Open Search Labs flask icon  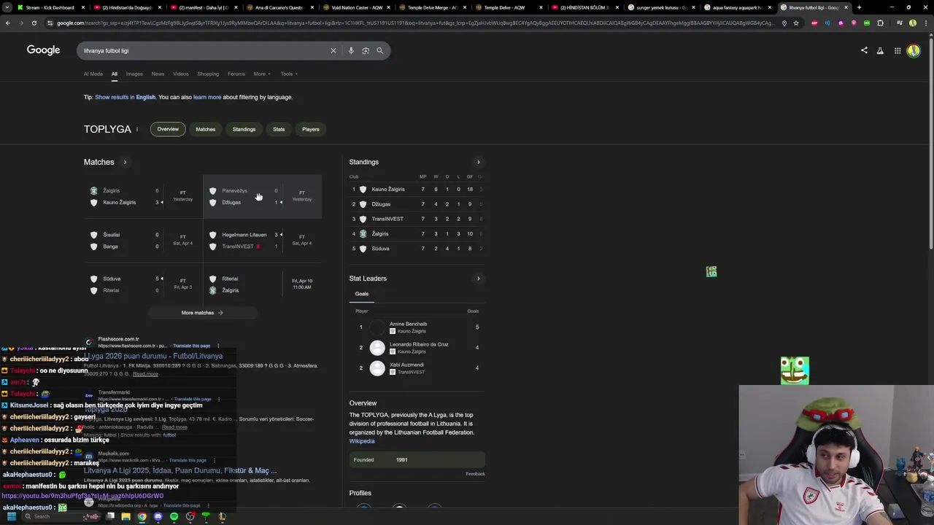tap(880, 50)
